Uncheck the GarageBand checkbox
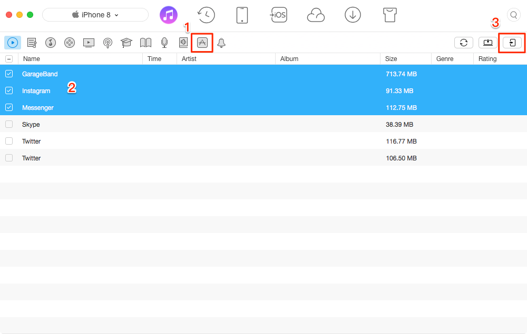The height and width of the screenshot is (334, 527). click(x=9, y=74)
